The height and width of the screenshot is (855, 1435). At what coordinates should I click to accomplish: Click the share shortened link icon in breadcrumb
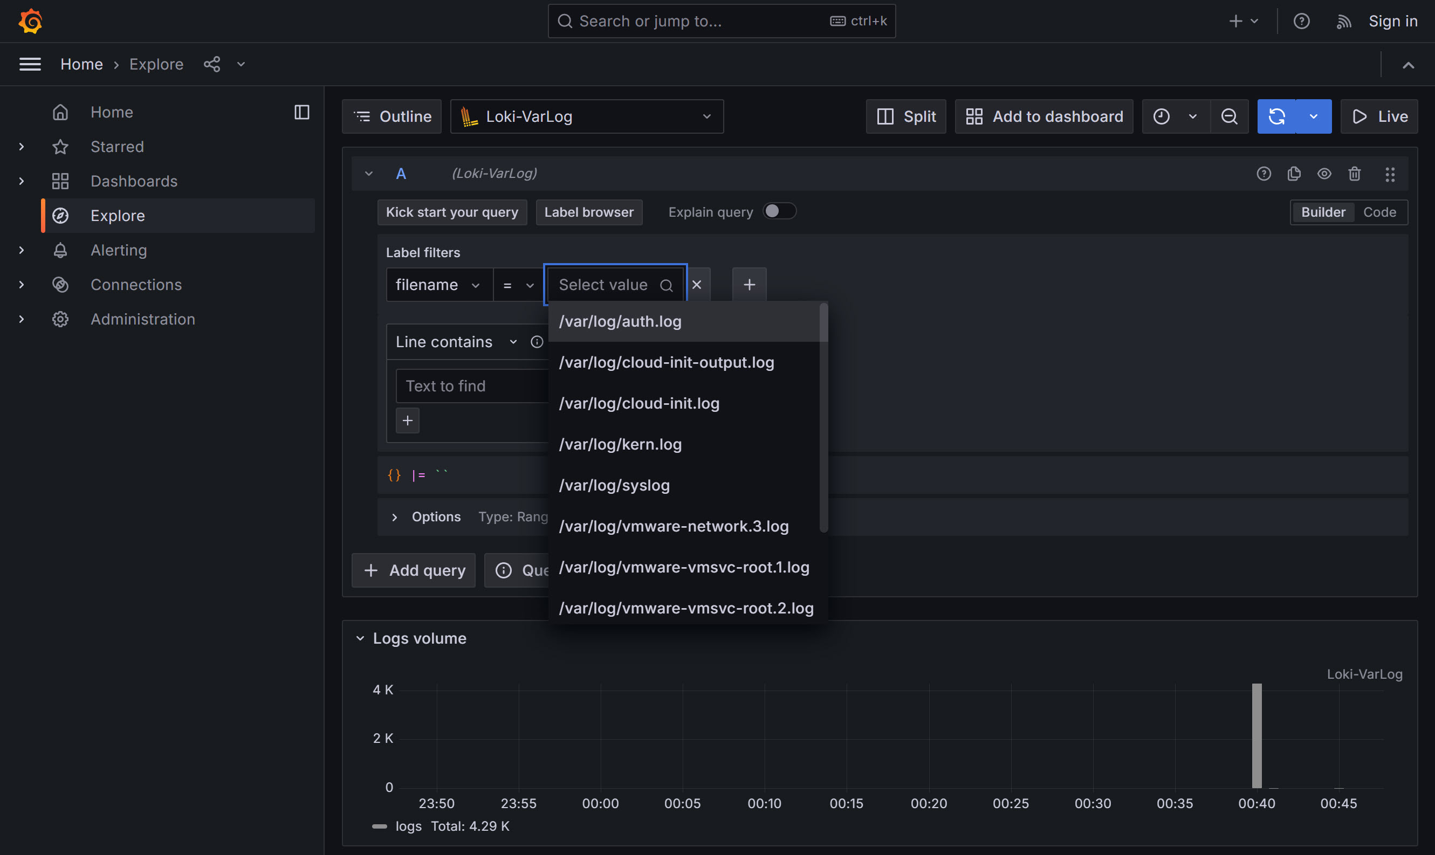click(211, 64)
